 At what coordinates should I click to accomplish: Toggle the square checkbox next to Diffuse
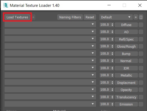(x=141, y=25)
